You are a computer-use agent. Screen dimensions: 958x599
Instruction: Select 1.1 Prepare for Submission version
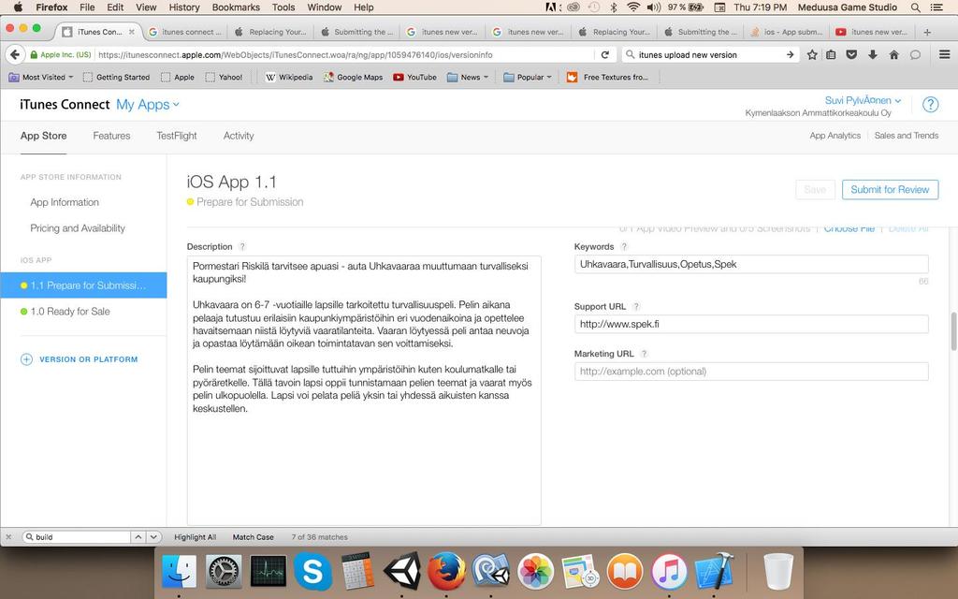[x=83, y=285]
